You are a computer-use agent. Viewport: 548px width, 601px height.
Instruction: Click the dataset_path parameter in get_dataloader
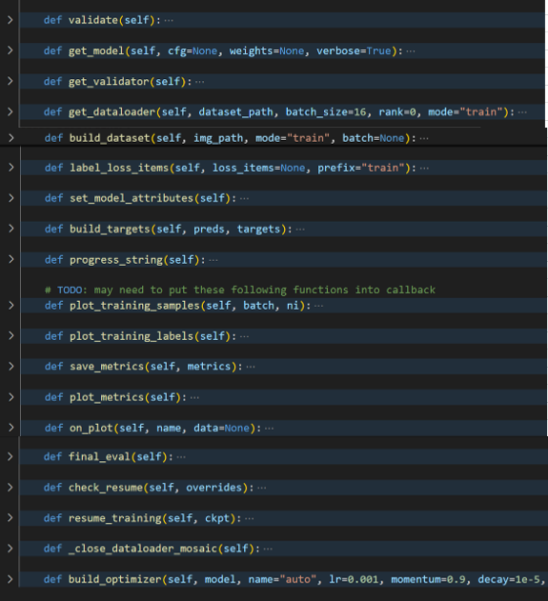coord(235,112)
